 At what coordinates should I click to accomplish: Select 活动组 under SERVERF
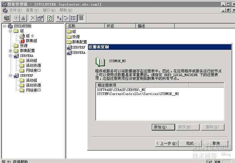(31, 80)
